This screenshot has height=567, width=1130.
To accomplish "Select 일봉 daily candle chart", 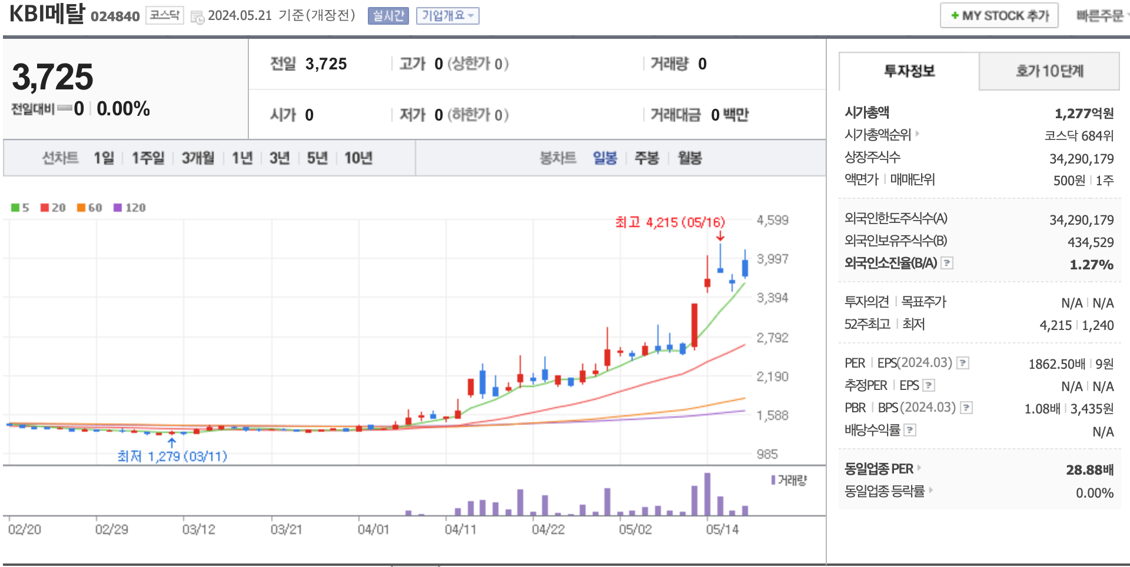I will [605, 158].
